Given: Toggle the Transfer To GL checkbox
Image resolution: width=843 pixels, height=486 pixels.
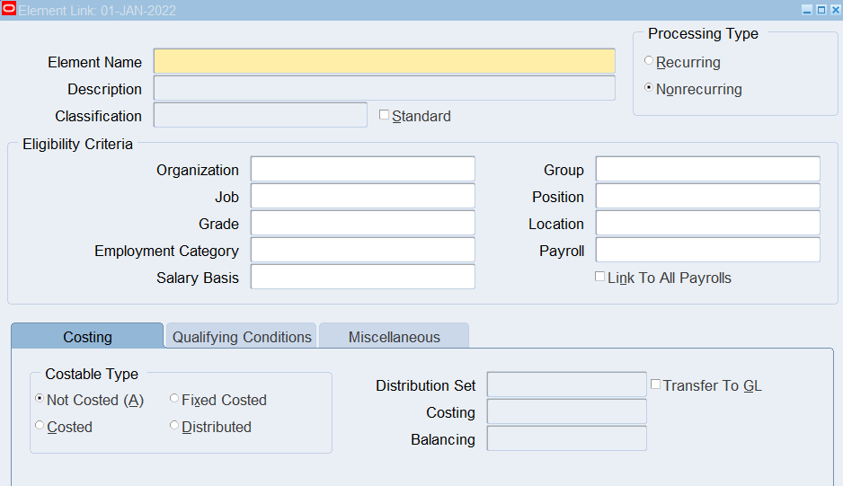Looking at the screenshot, I should tap(655, 384).
